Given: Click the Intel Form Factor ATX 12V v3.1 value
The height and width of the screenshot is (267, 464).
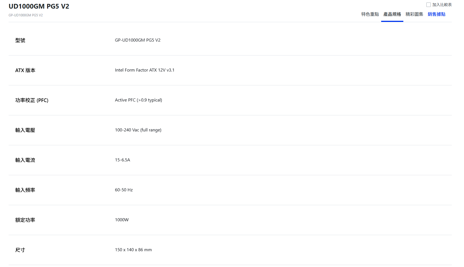Looking at the screenshot, I should 145,70.
